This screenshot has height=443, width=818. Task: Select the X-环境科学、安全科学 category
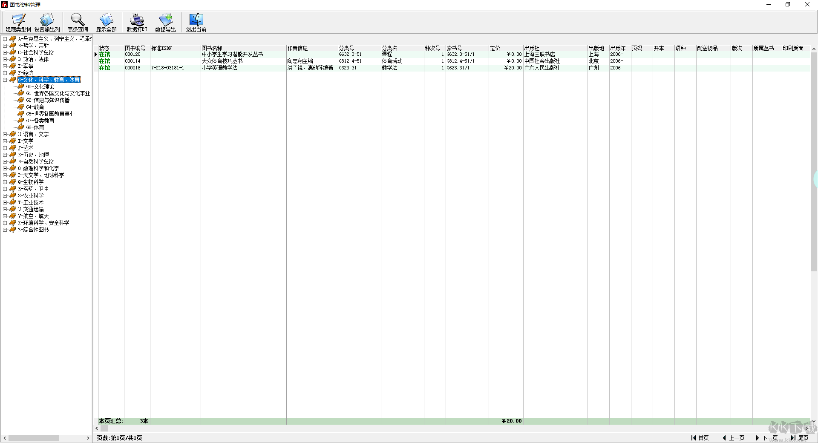pos(43,223)
